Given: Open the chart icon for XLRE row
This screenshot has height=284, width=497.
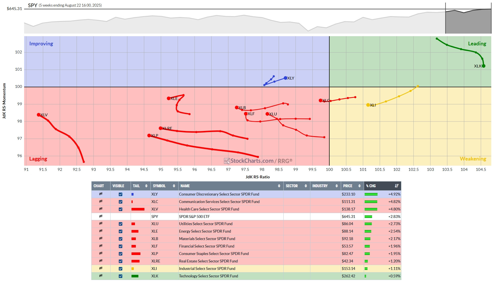Looking at the screenshot, I should pyautogui.click(x=101, y=261).
